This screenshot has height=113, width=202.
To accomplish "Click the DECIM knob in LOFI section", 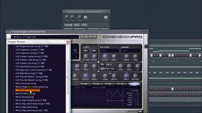I will pos(94,56).
